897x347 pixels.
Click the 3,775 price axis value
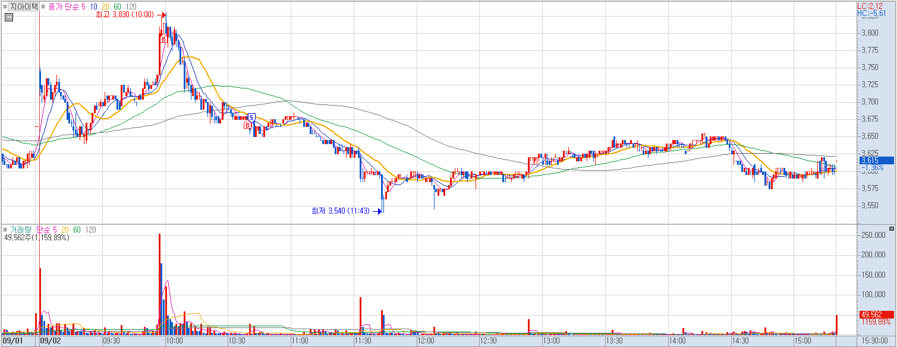click(x=870, y=50)
